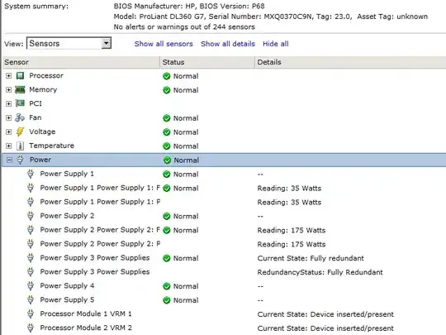The height and width of the screenshot is (335, 446).
Task: Sort by the Details column header
Action: (x=350, y=62)
